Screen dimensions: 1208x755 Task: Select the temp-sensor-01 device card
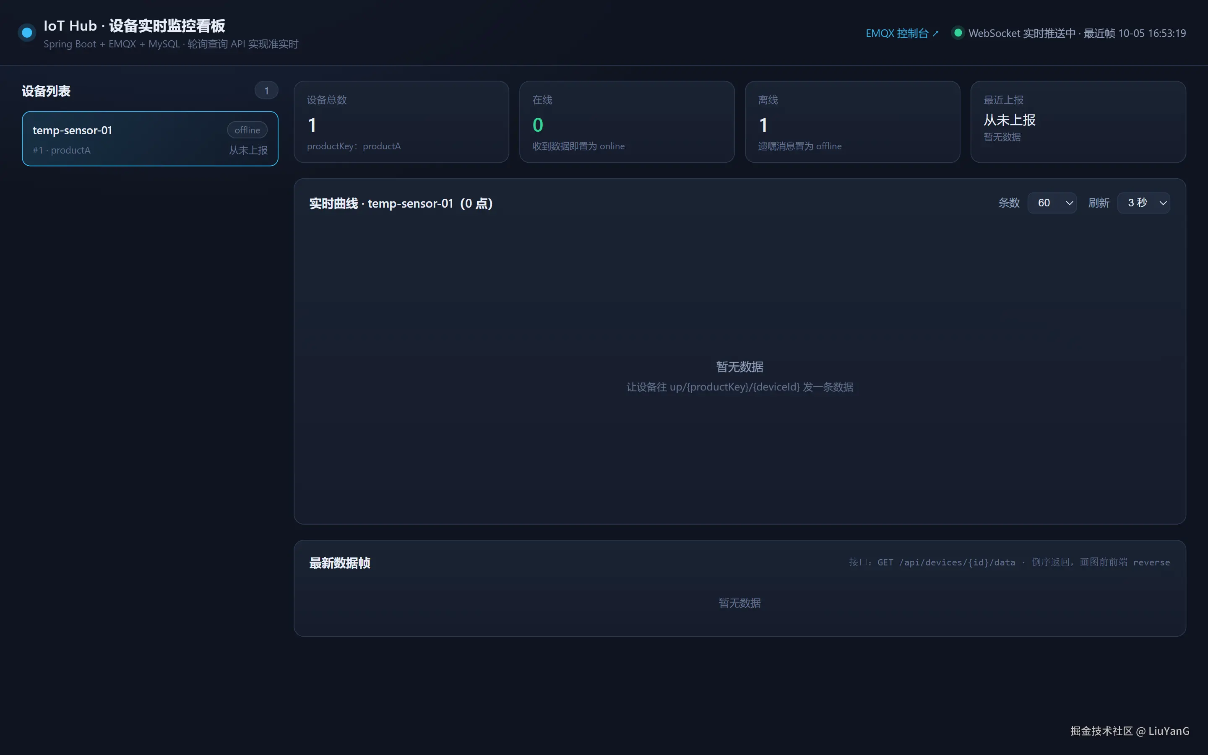(150, 139)
